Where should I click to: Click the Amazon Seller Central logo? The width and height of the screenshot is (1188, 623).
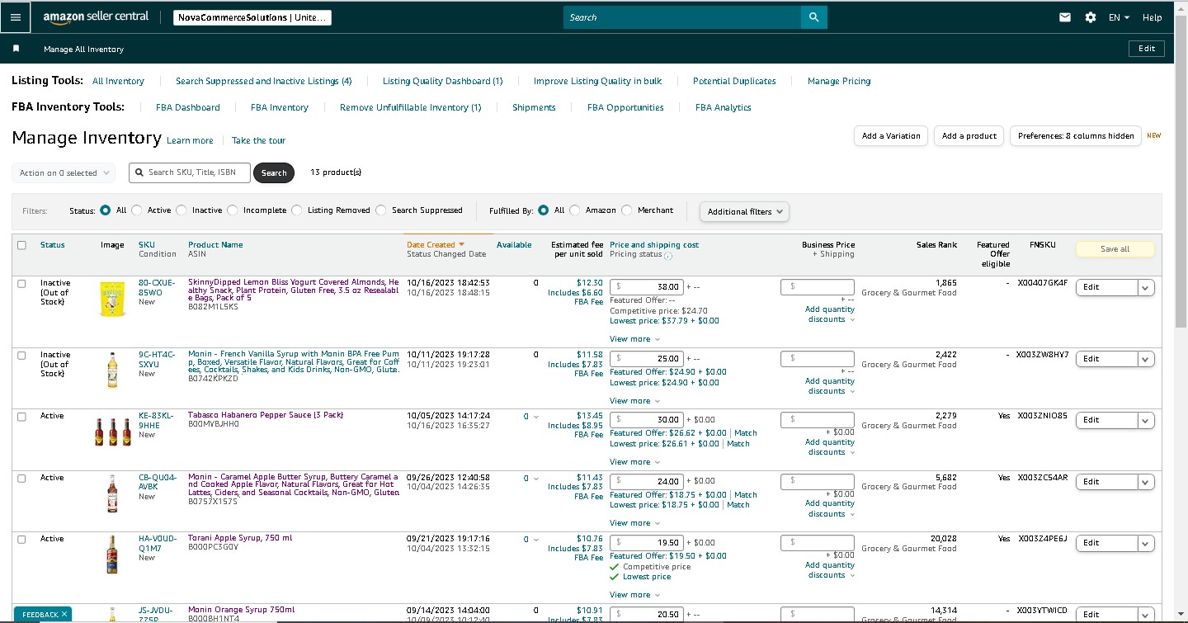[96, 17]
